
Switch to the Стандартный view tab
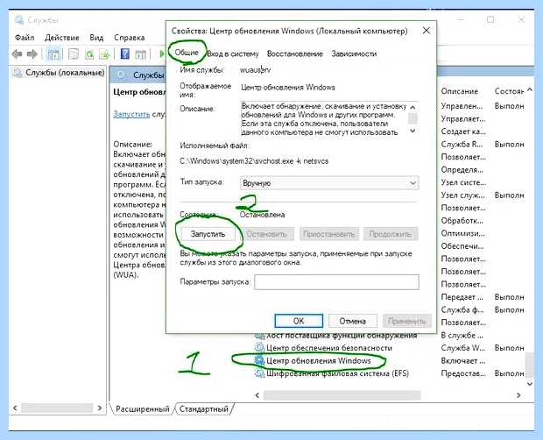[203, 408]
